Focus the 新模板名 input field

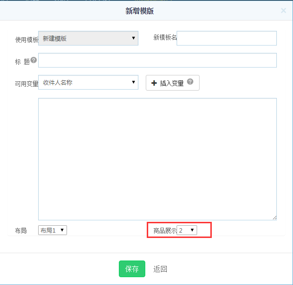[x=226, y=38]
